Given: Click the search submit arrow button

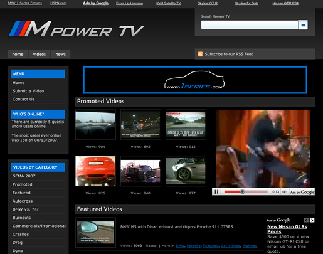Looking at the screenshot, I should (303, 25).
